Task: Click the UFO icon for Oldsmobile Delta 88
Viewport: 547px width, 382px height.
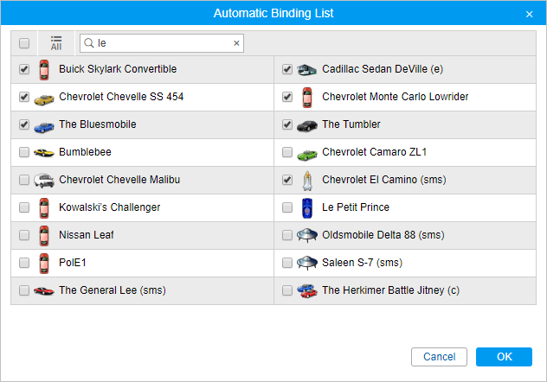Action: pyautogui.click(x=307, y=235)
